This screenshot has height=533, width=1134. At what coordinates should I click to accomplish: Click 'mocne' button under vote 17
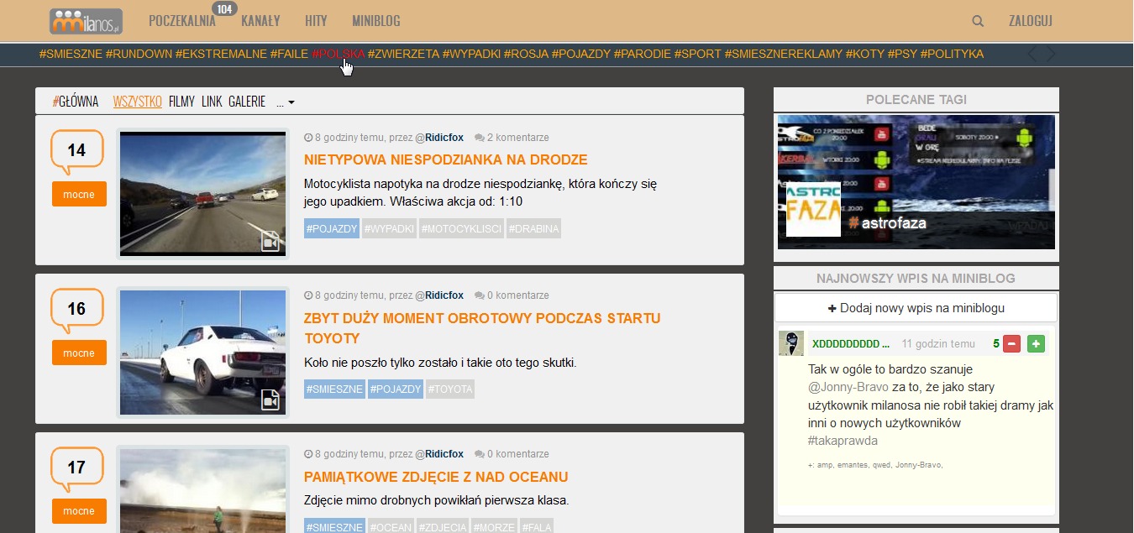click(x=79, y=511)
